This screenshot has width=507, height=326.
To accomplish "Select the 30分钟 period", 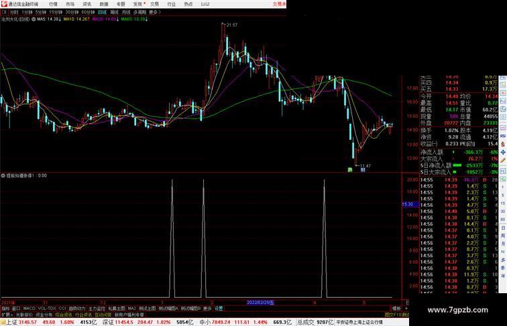I will tap(72, 12).
